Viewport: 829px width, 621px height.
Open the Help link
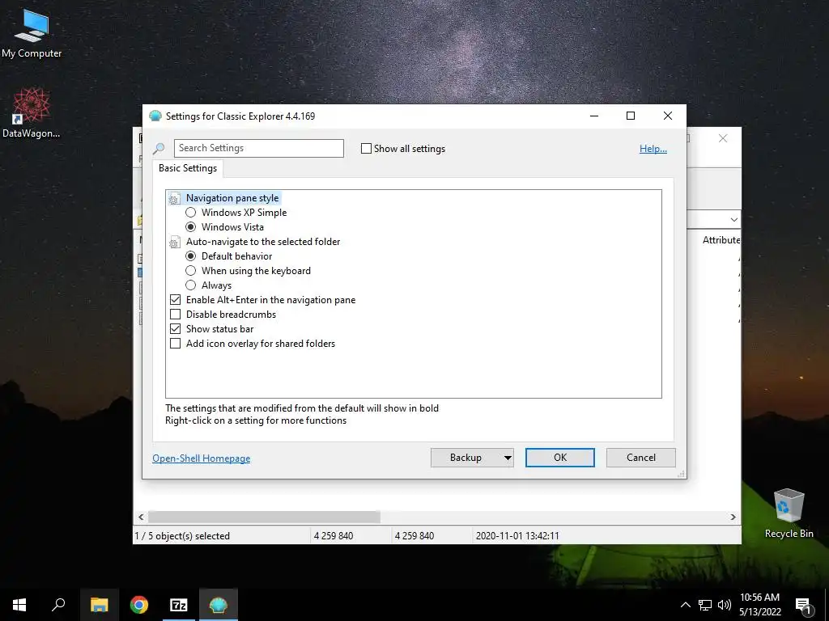[653, 149]
